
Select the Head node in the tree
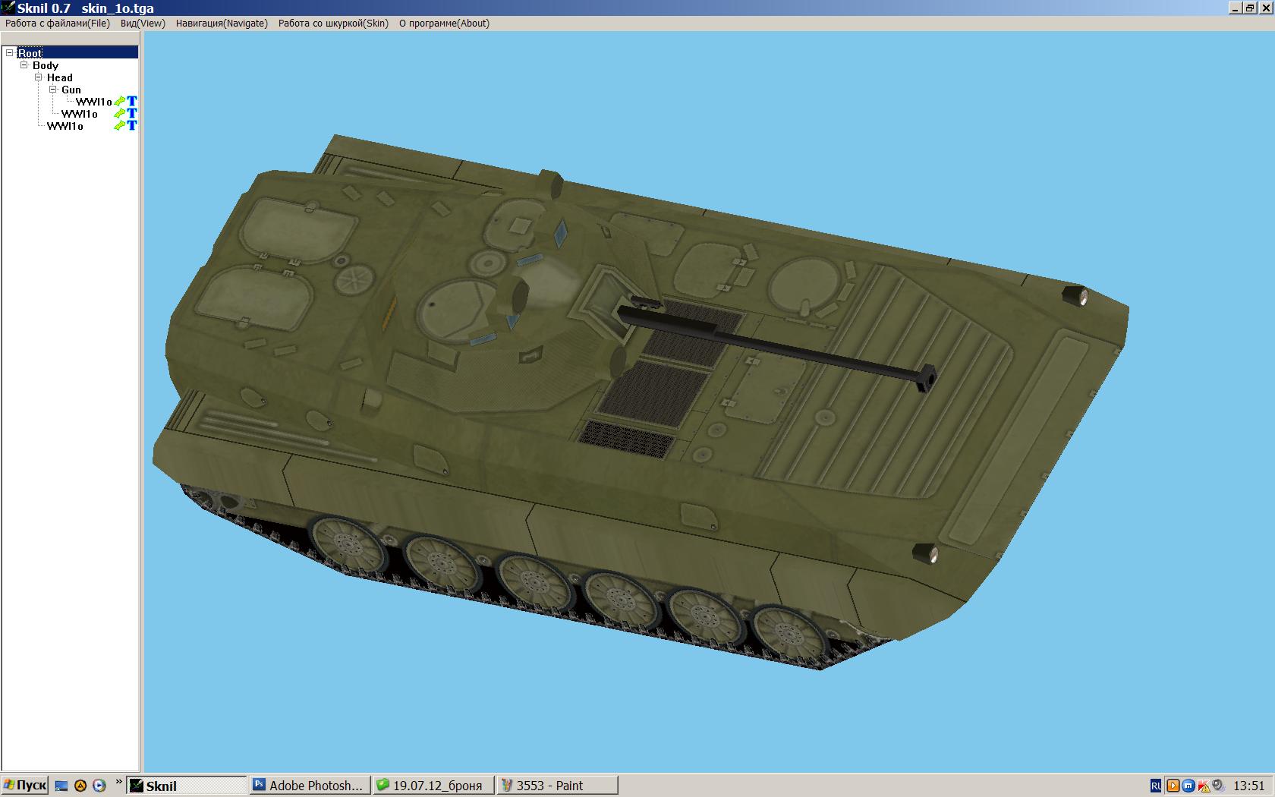click(x=60, y=77)
